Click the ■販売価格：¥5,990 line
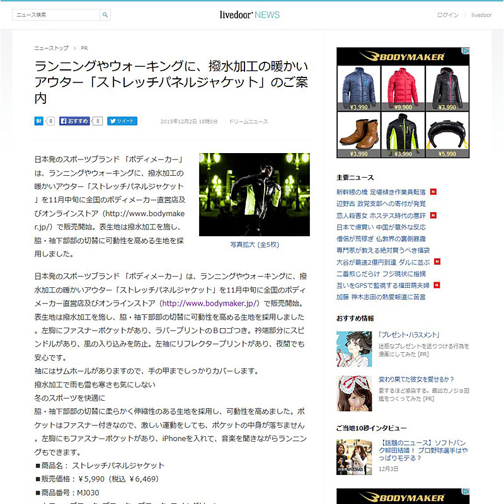Viewport: 504px width, 504px height. click(97, 479)
